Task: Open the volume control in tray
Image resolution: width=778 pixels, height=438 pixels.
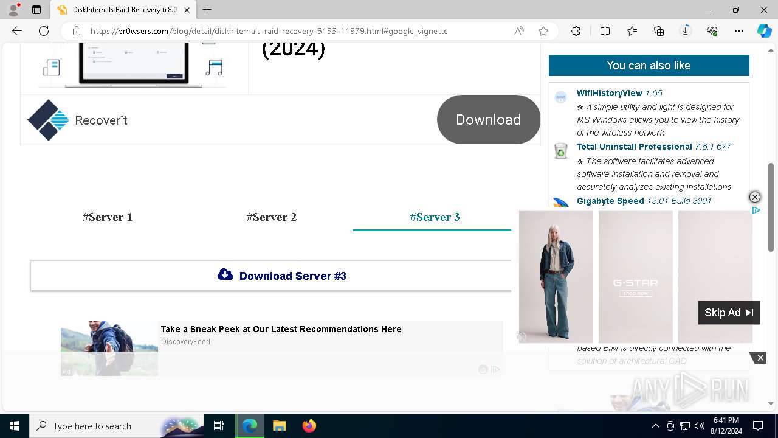Action: [x=699, y=426]
